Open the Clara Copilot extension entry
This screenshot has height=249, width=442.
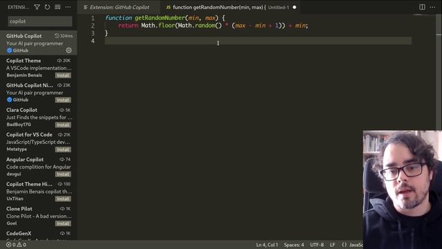click(39, 117)
